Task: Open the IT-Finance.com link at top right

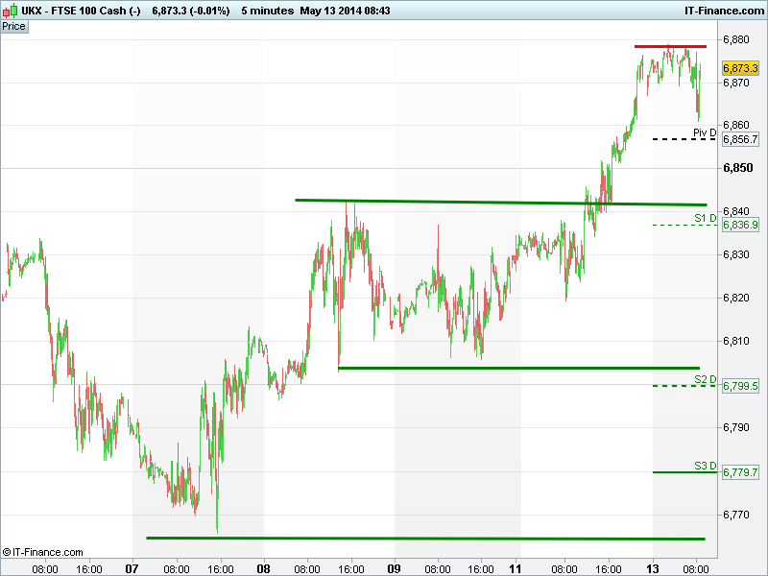Action: [723, 10]
